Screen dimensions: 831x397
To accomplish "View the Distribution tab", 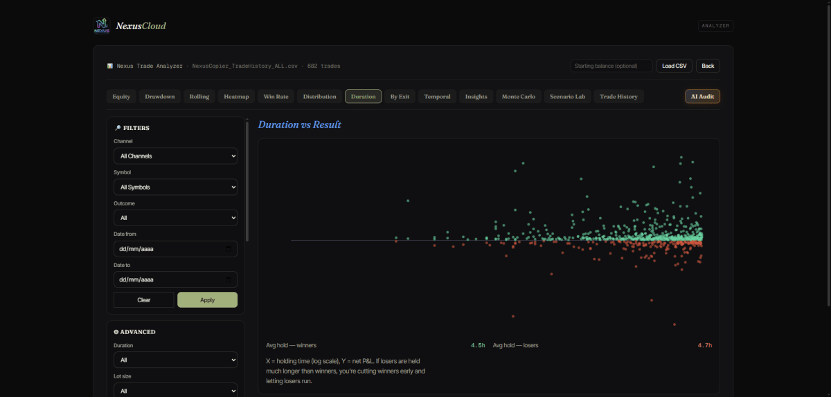I will click(320, 97).
